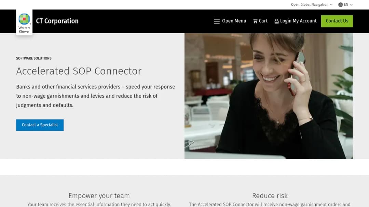
Task: Click the globe language icon
Action: (340, 5)
